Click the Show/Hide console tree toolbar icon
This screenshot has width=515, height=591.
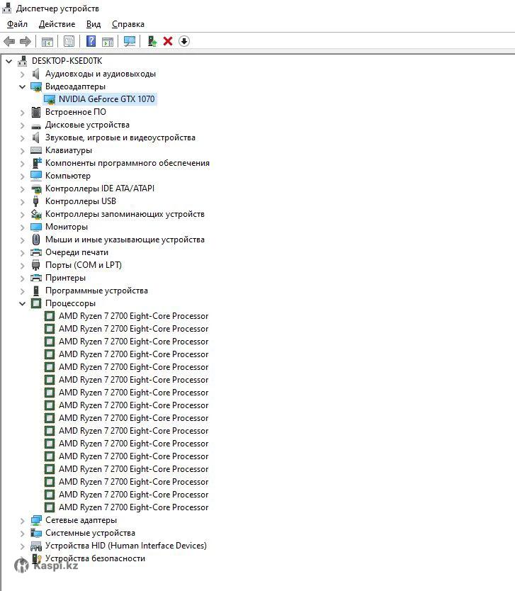point(47,41)
